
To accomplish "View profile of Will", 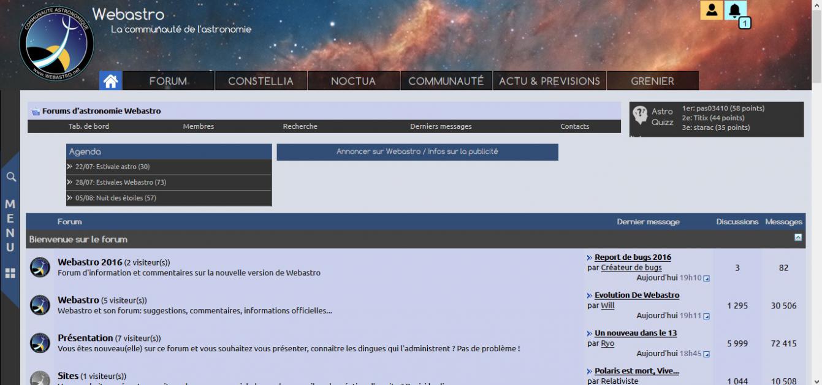I will [x=607, y=305].
